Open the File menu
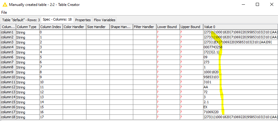 (4, 12)
